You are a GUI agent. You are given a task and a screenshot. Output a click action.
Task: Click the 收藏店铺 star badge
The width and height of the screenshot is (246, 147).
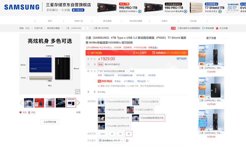point(78,10)
